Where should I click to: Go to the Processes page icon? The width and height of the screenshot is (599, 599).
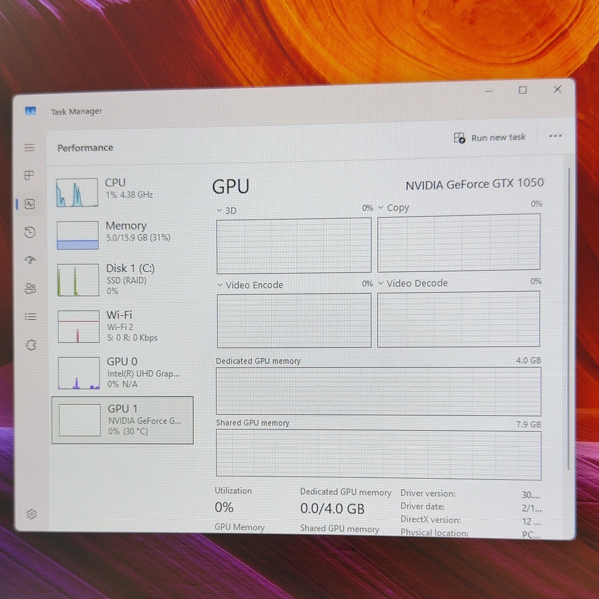(30, 175)
